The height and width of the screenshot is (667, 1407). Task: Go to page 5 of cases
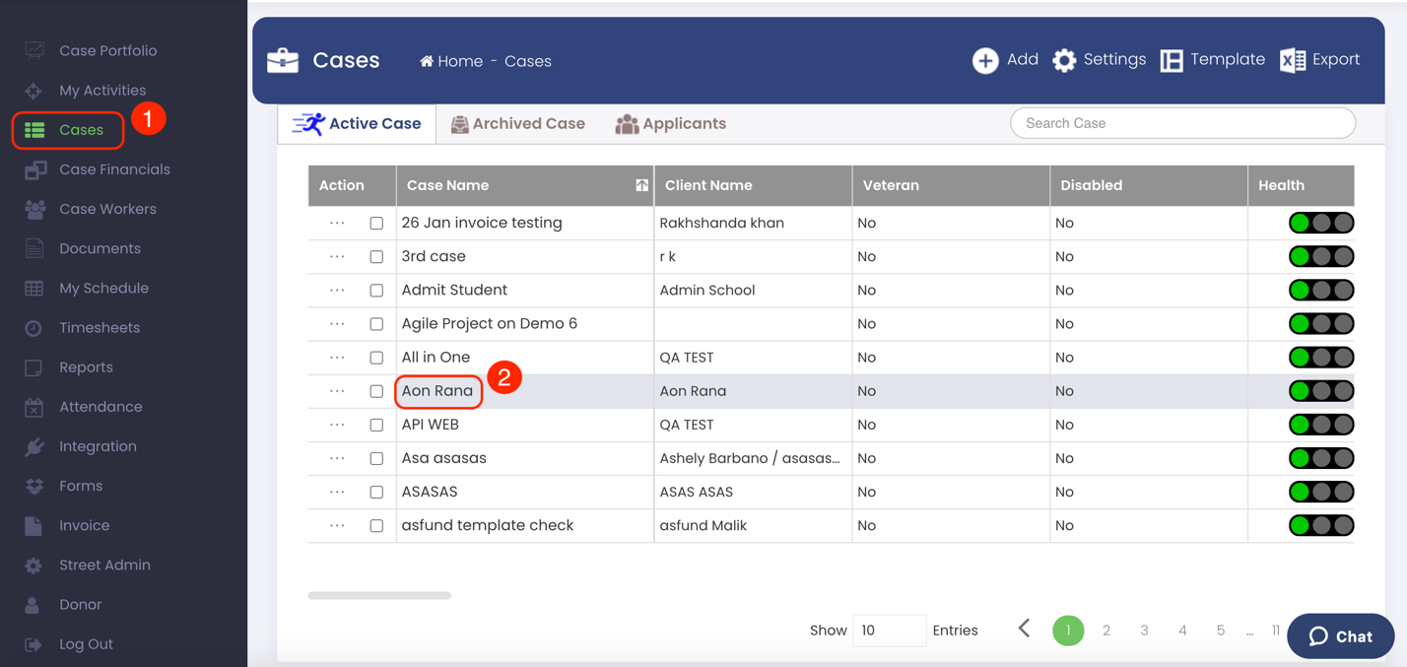point(1220,631)
